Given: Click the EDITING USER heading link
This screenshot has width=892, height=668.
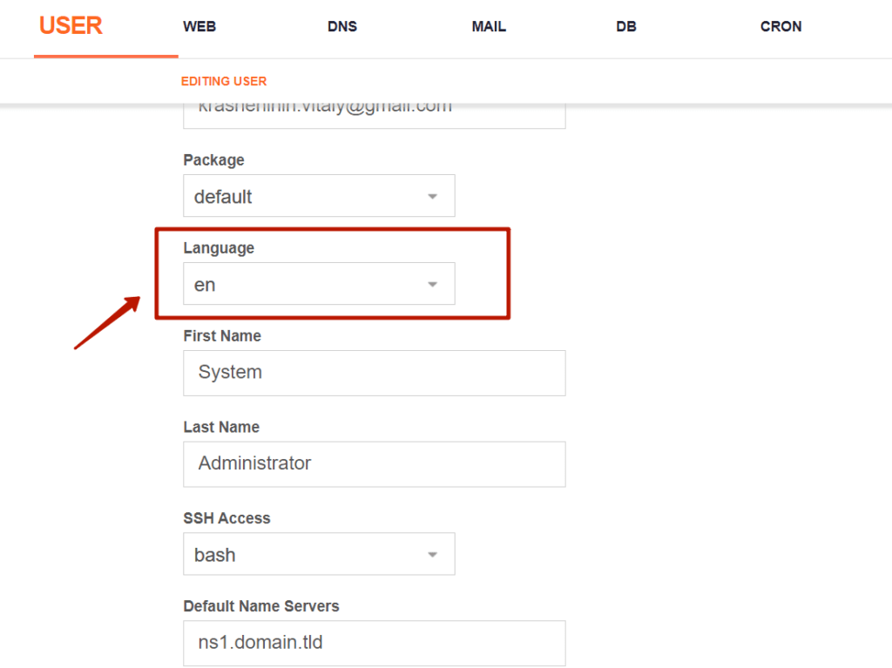Looking at the screenshot, I should 224,81.
